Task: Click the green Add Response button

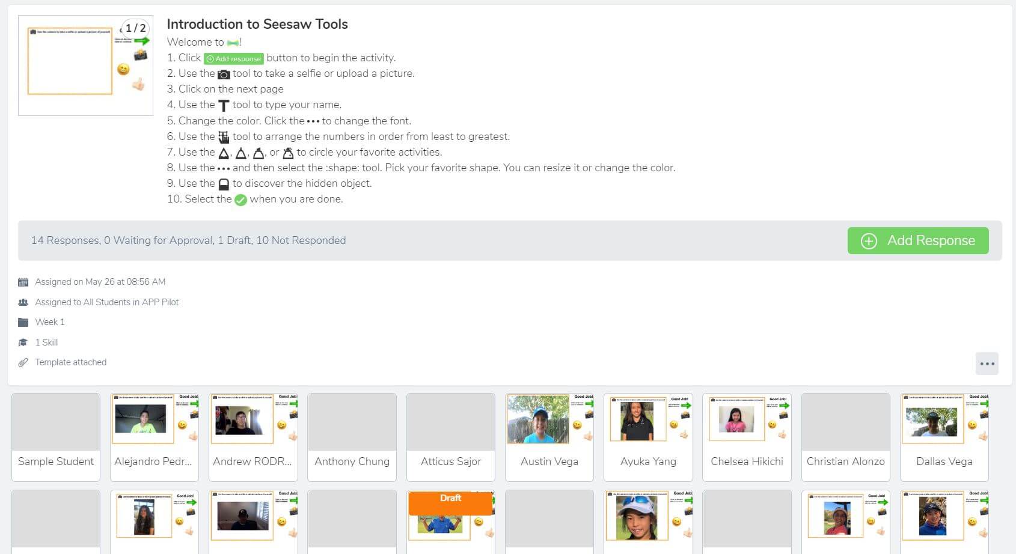Action: coord(917,240)
